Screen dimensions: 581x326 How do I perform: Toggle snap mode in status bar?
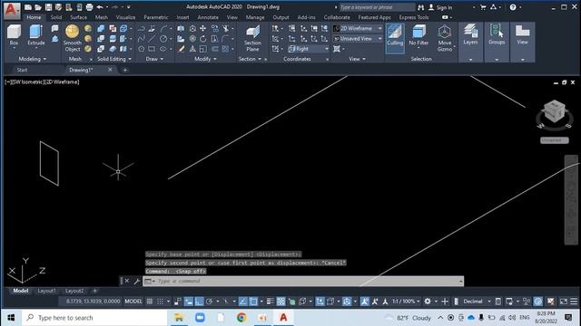pos(160,302)
